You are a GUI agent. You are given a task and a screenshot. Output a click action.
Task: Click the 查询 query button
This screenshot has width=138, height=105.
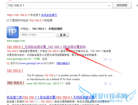(x=63, y=35)
